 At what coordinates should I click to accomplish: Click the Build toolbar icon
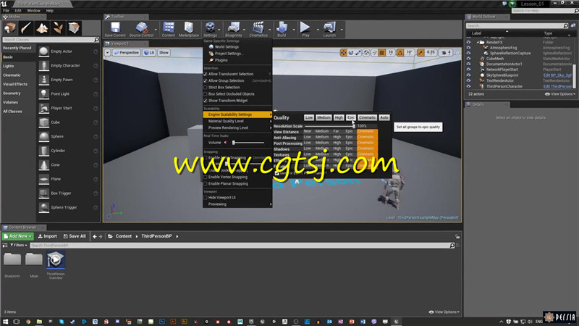coord(282,29)
